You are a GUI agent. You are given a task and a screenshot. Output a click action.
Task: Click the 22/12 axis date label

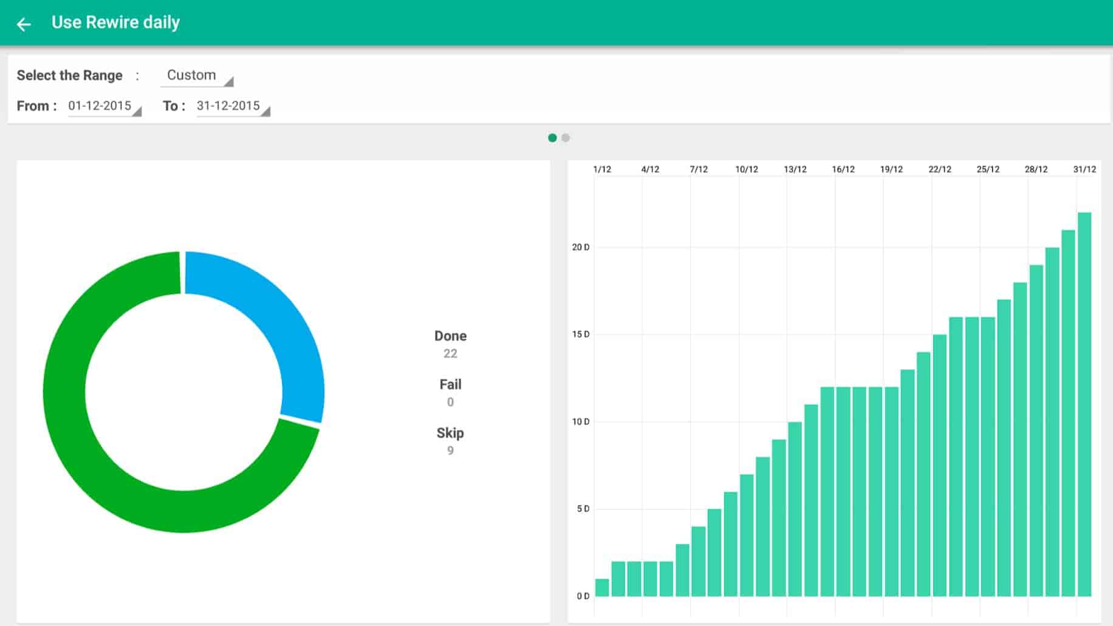[940, 169]
